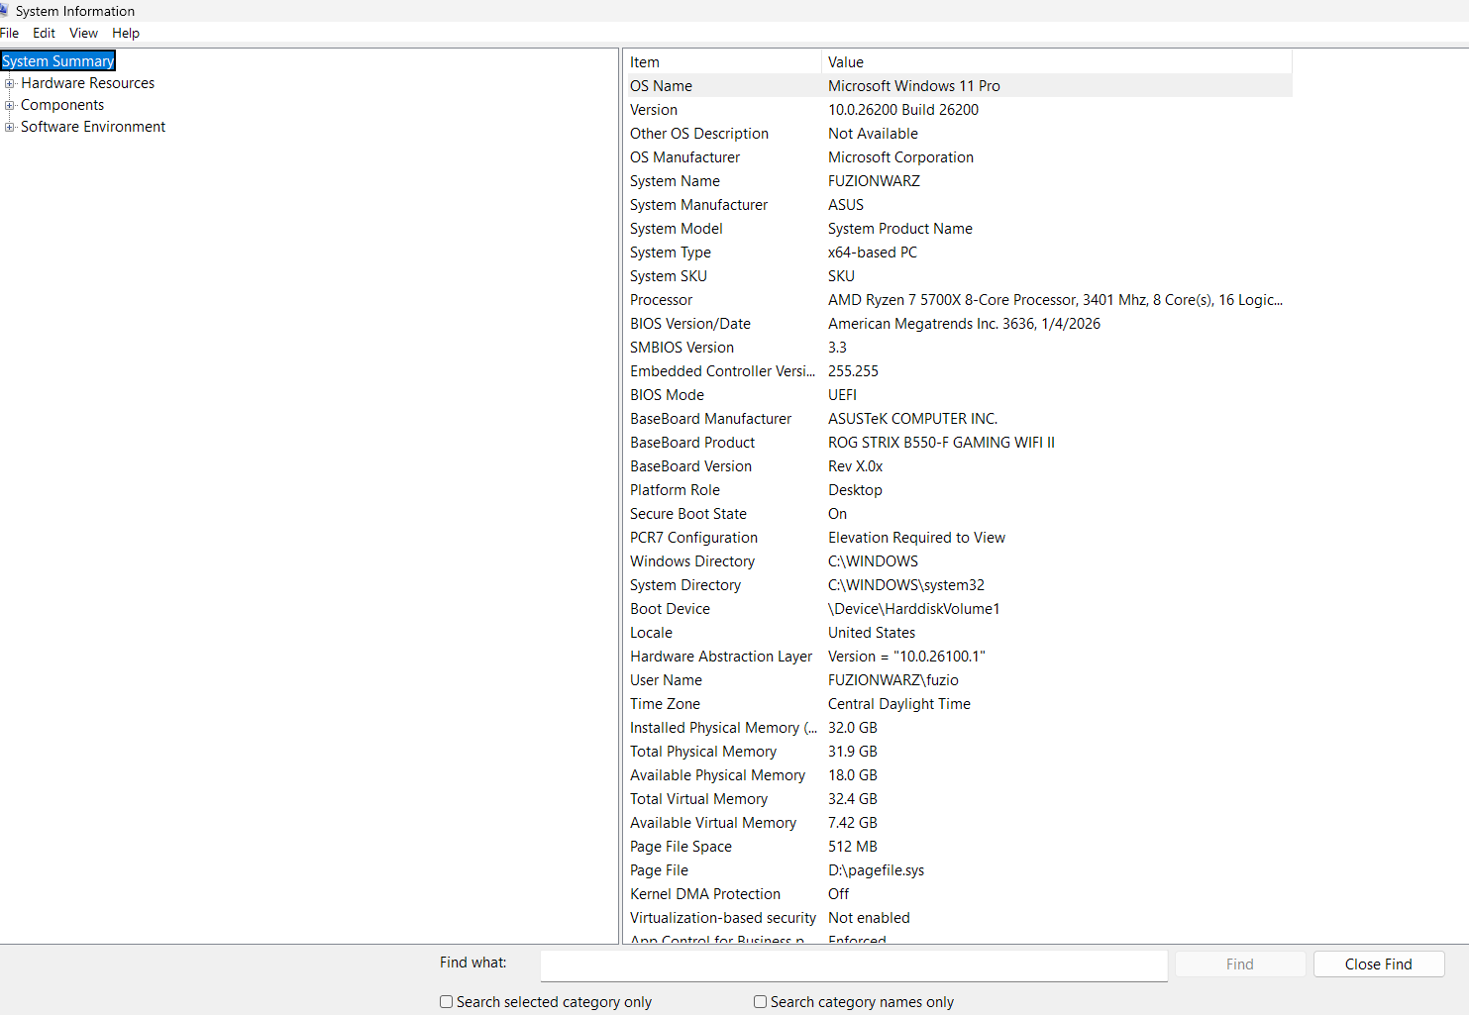The height and width of the screenshot is (1015, 1469).
Task: Open the File menu
Action: tap(10, 33)
